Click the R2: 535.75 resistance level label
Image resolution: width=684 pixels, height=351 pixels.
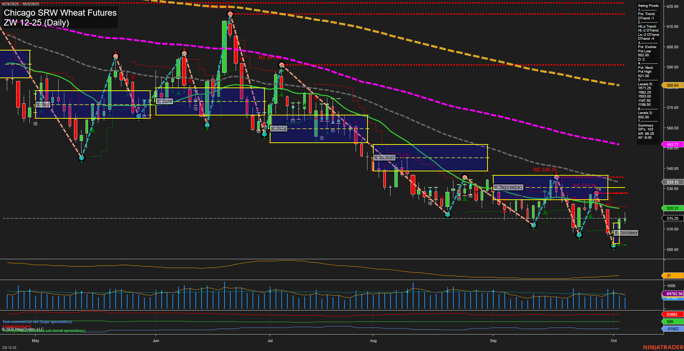click(545, 170)
